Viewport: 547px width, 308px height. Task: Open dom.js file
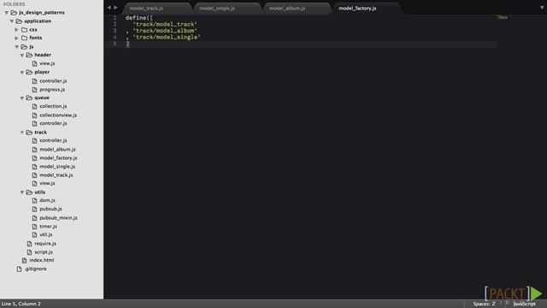[x=47, y=200]
